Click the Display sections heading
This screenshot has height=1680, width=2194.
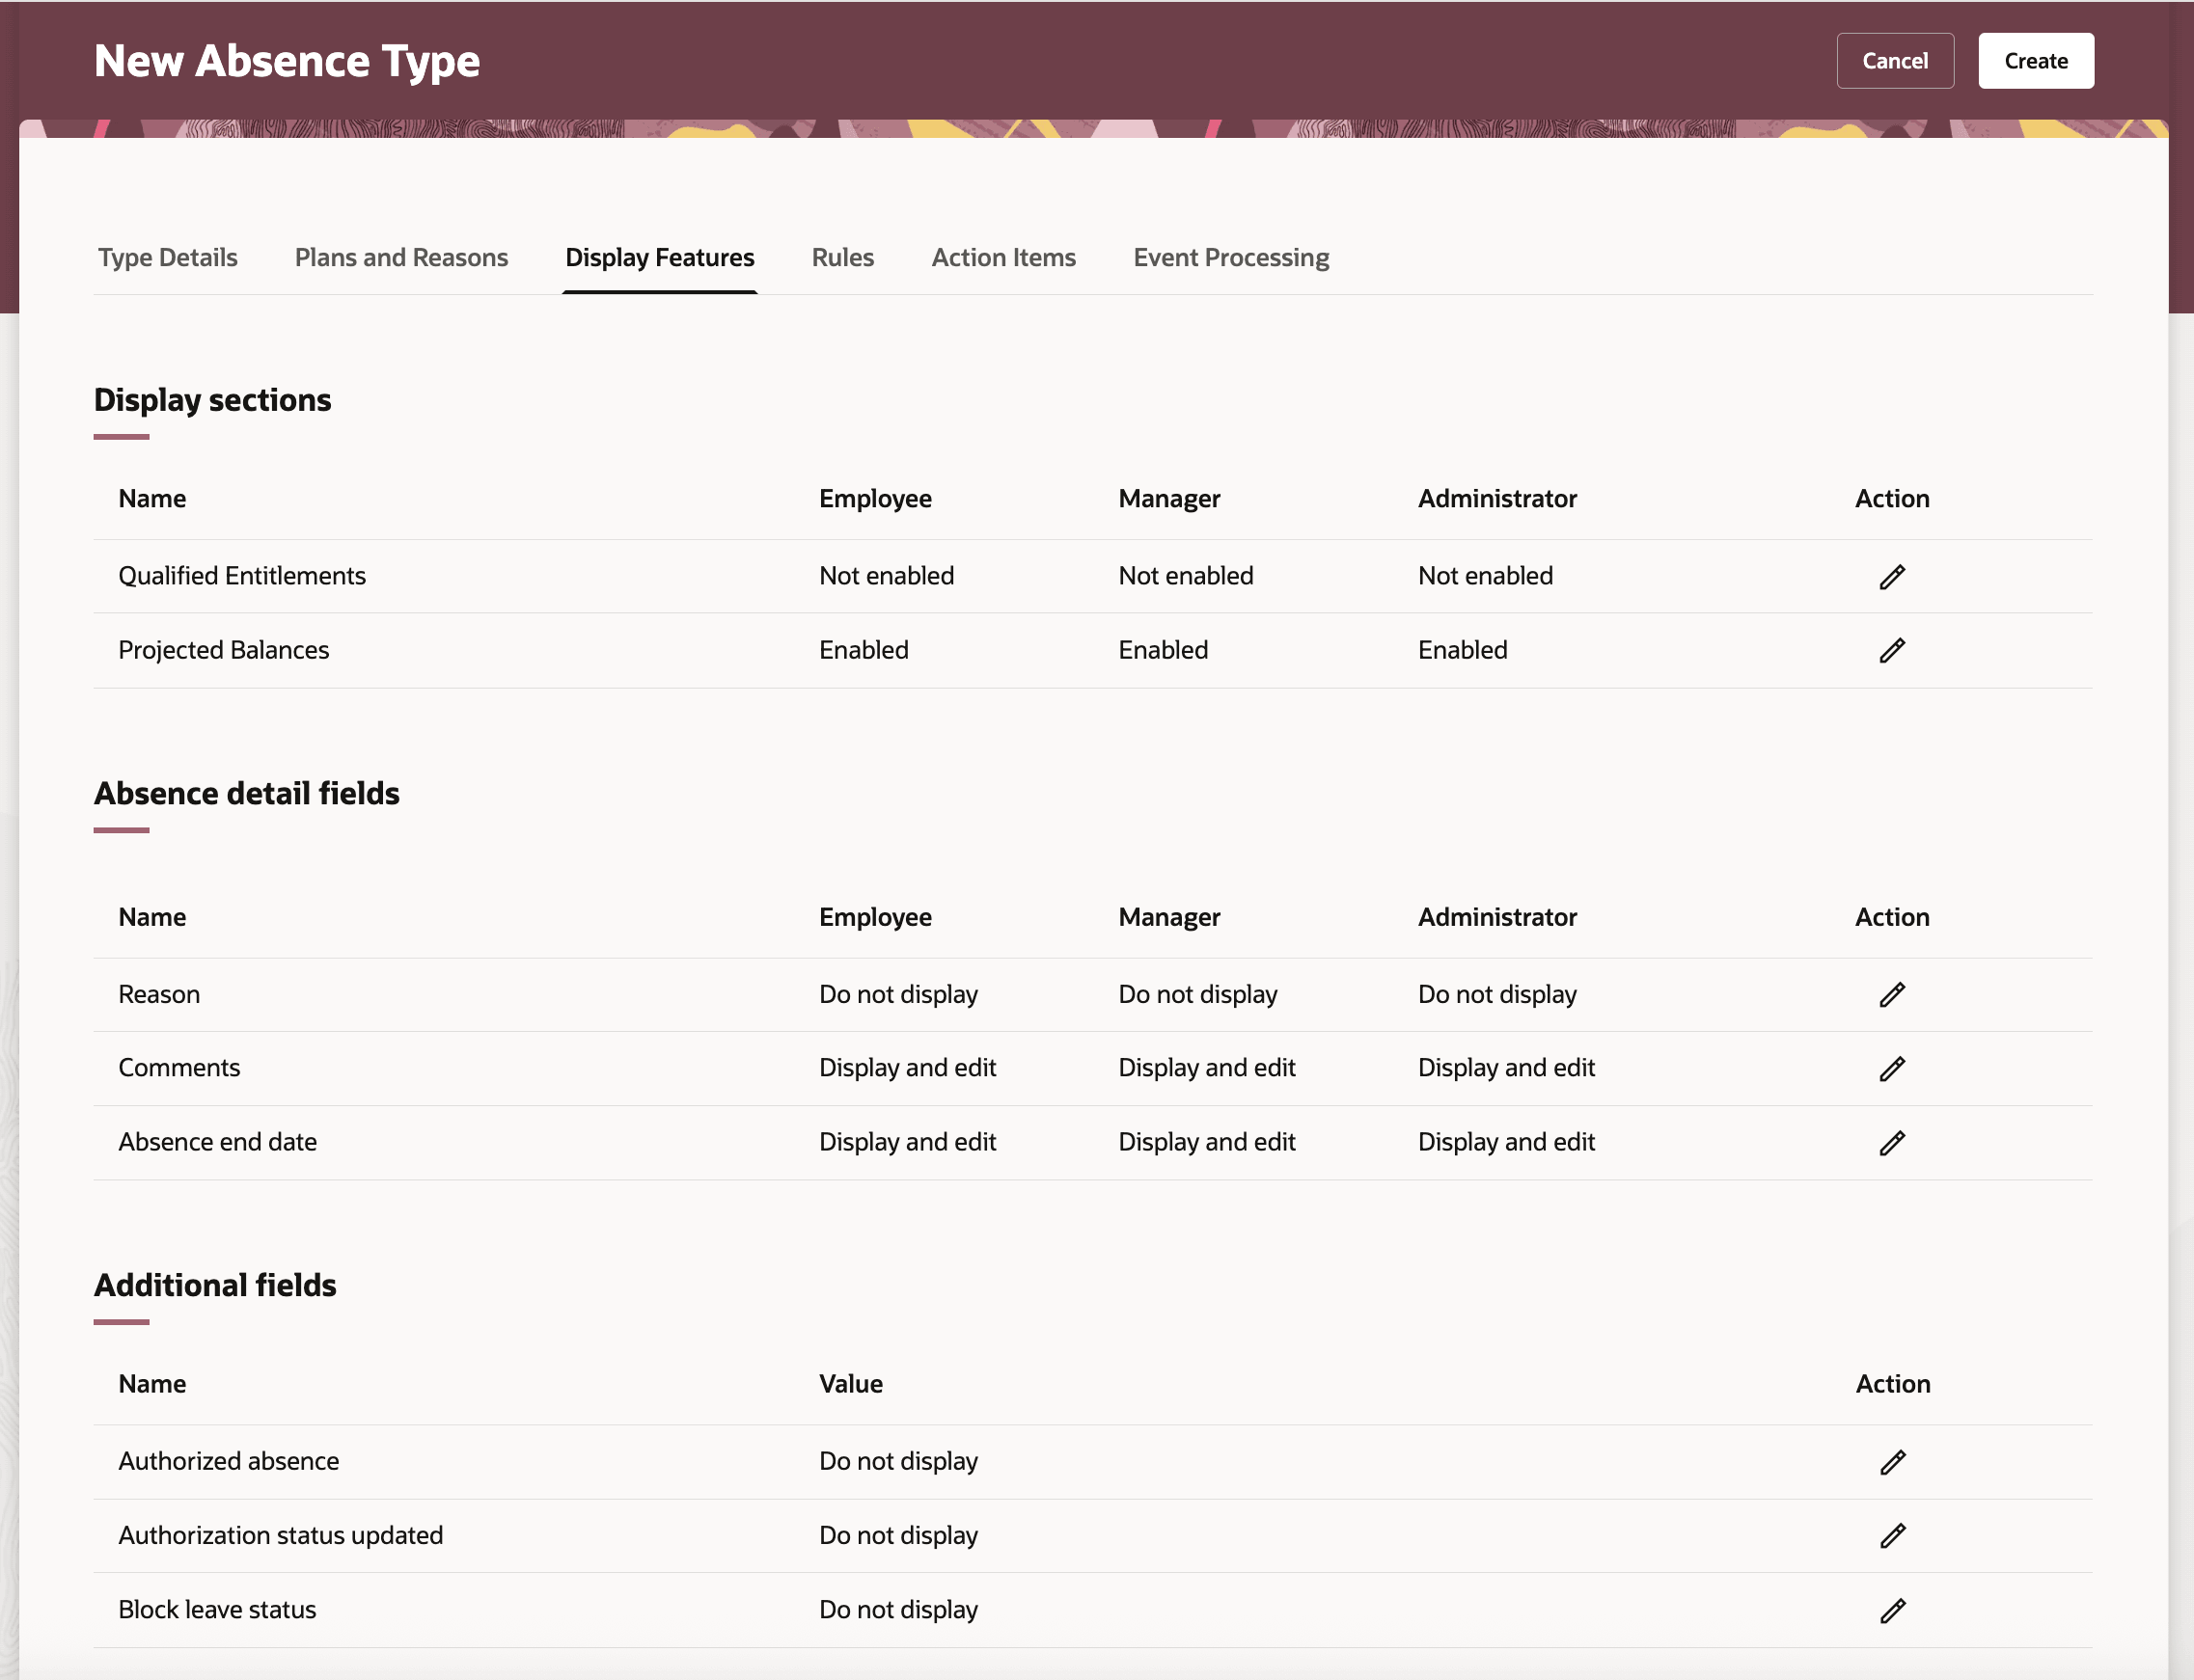(x=212, y=400)
